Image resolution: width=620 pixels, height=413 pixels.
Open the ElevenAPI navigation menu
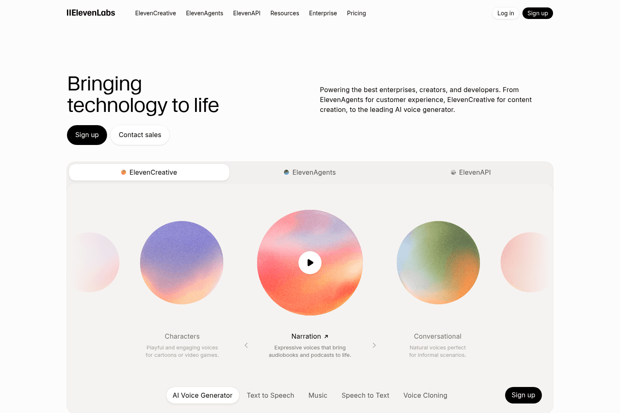point(247,13)
